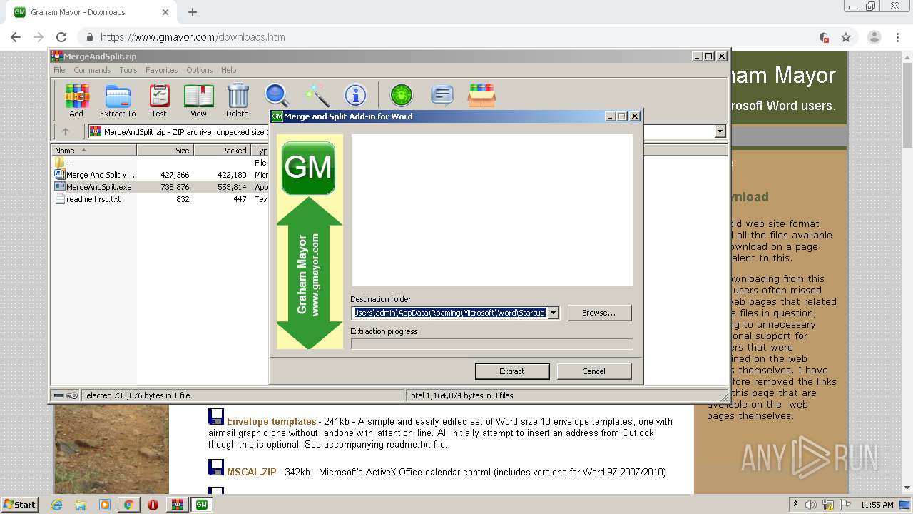Click the Delete trash bin icon
This screenshot has width=913, height=514.
click(238, 100)
